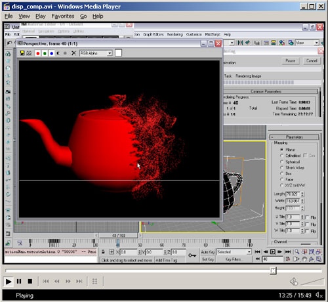
Task: Click Clone Virtual Frame Buffer icon
Action: click(x=29, y=53)
